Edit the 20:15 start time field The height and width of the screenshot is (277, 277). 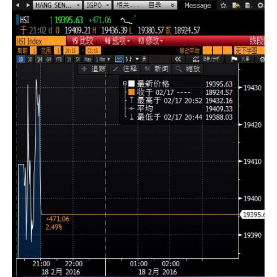71,51
